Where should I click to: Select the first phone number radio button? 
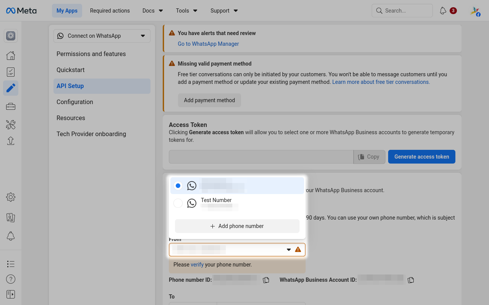point(178,186)
